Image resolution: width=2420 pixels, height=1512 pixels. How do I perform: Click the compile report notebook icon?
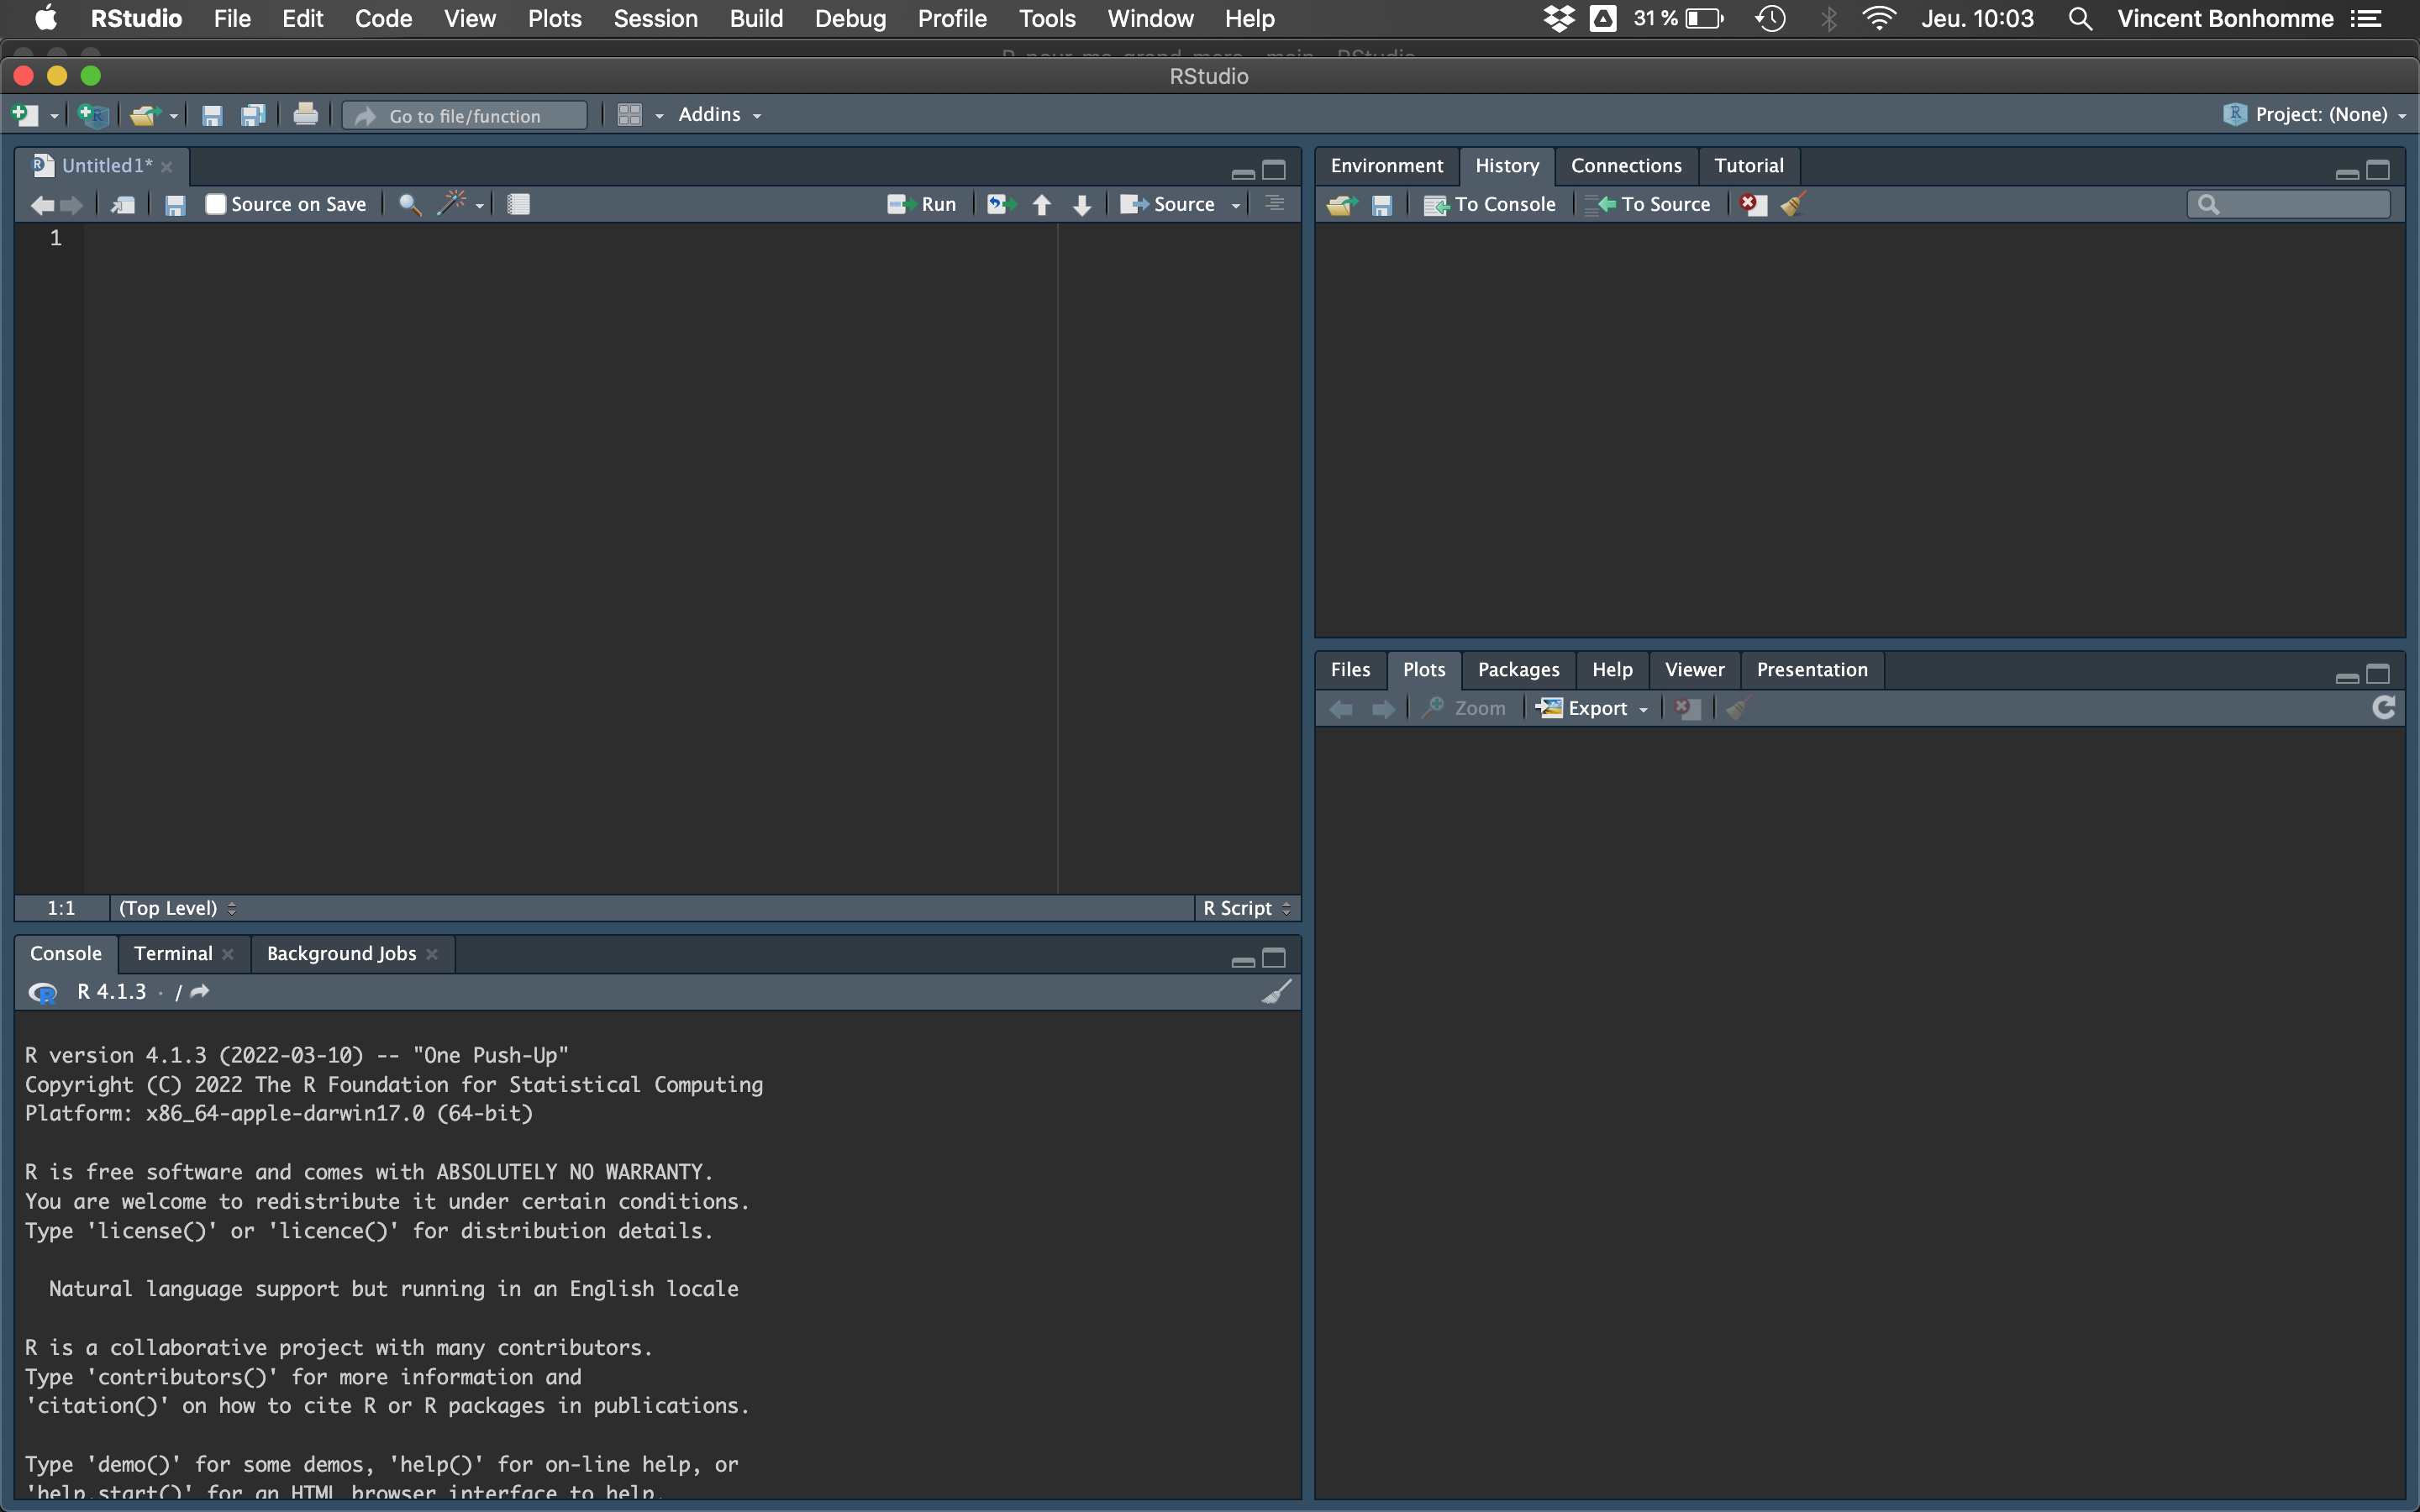click(518, 204)
